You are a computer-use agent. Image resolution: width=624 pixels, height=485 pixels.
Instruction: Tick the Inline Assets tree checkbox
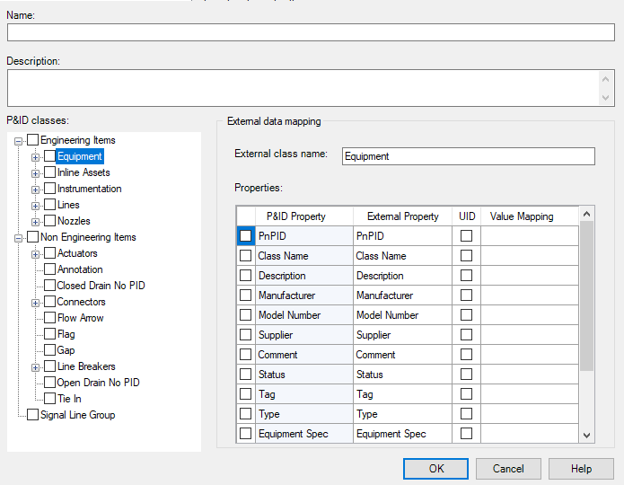49,172
